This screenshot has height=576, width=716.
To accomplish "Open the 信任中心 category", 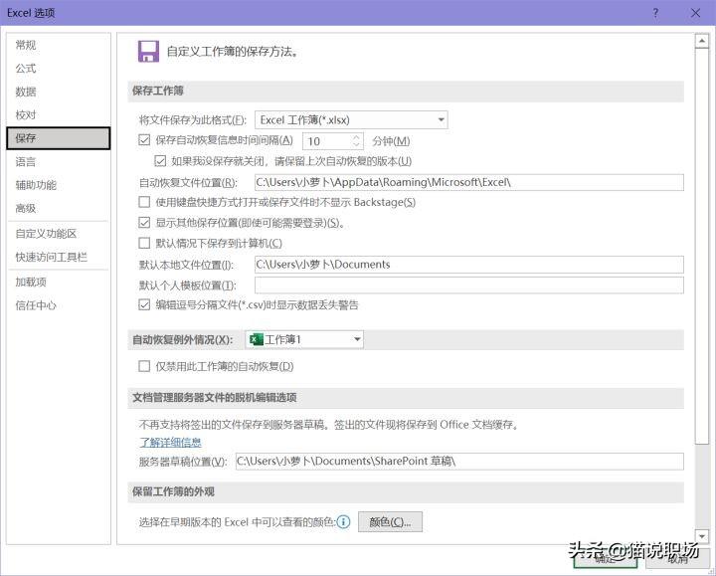I will [36, 305].
